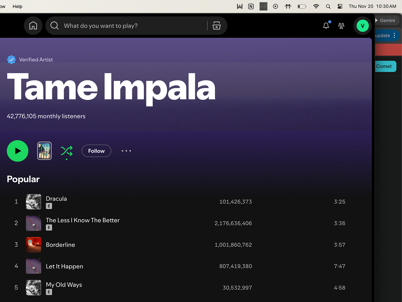Click the explicit E badge under My Old Ways
The height and width of the screenshot is (302, 402).
click(x=49, y=292)
